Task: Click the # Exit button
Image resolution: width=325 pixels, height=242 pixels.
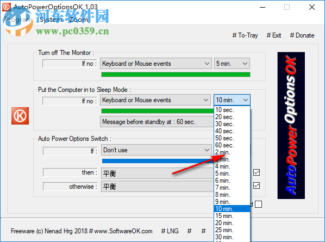Action: [274, 35]
